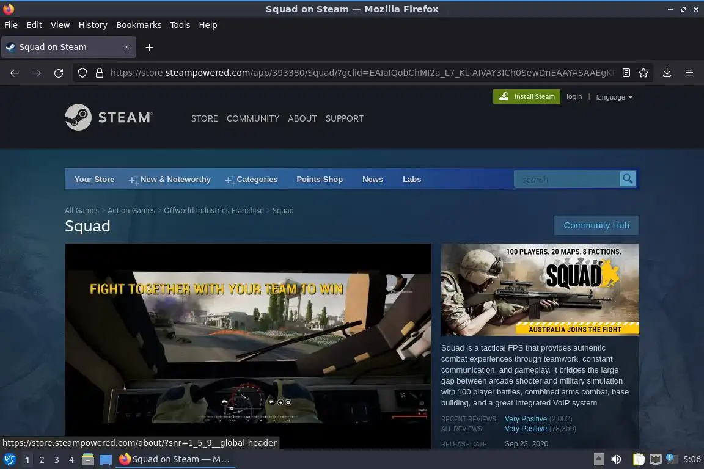Screen dimensions: 704x469
Task: Go to STORE in the Steam header
Action: (x=205, y=118)
